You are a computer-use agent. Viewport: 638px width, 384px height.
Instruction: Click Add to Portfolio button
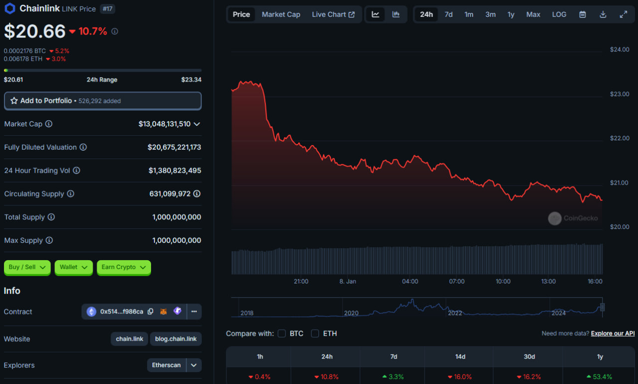coord(103,100)
